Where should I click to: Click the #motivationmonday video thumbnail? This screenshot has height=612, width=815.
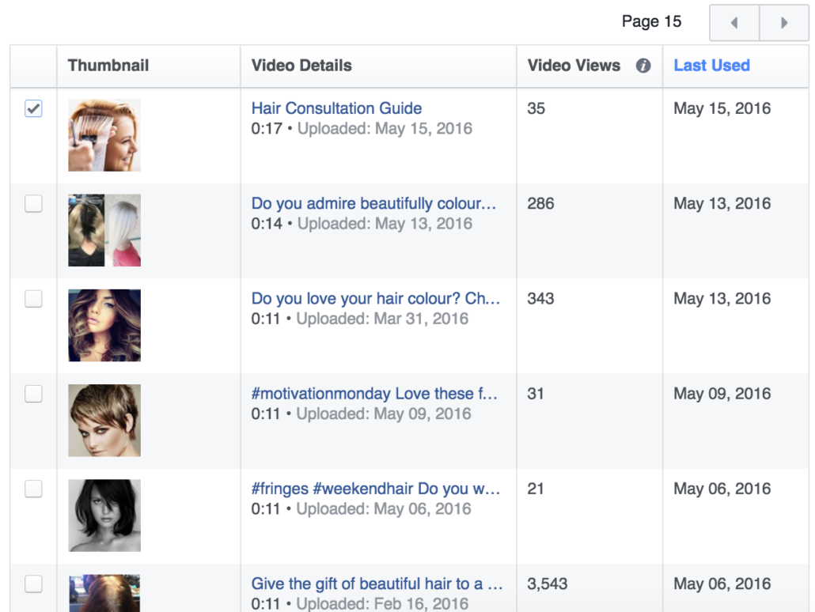point(104,421)
